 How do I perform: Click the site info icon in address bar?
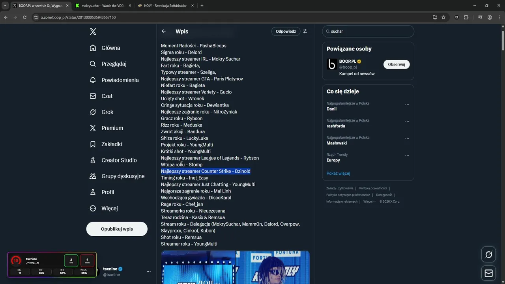click(36, 17)
